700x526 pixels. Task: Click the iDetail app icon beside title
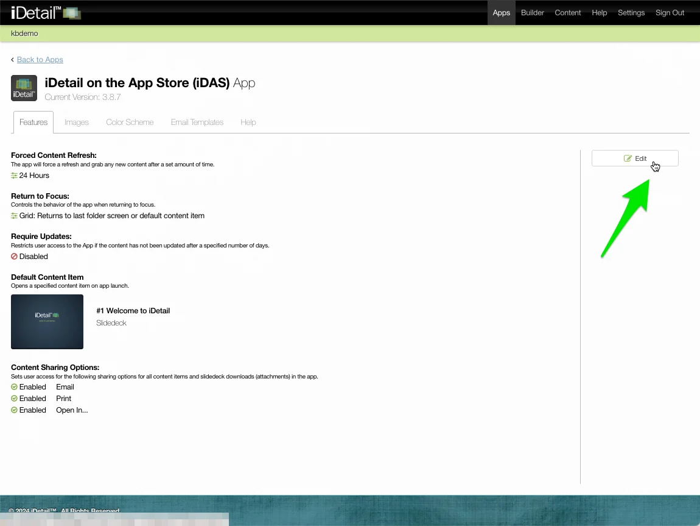(24, 88)
